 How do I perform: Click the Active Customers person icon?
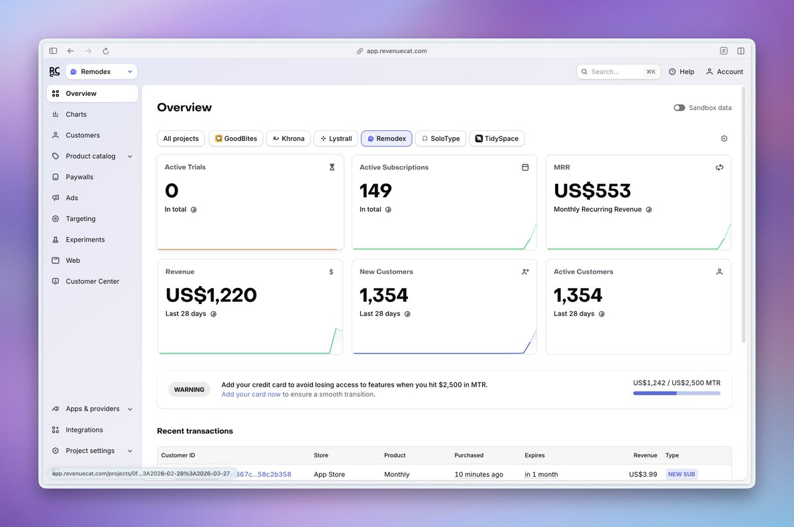tap(720, 272)
